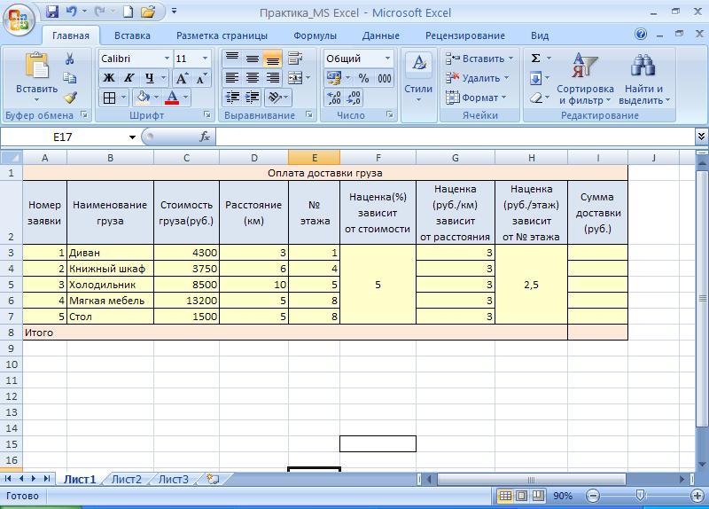Toggle italic formatting (К)
Screen dimensions: 709x509
click(x=129, y=78)
